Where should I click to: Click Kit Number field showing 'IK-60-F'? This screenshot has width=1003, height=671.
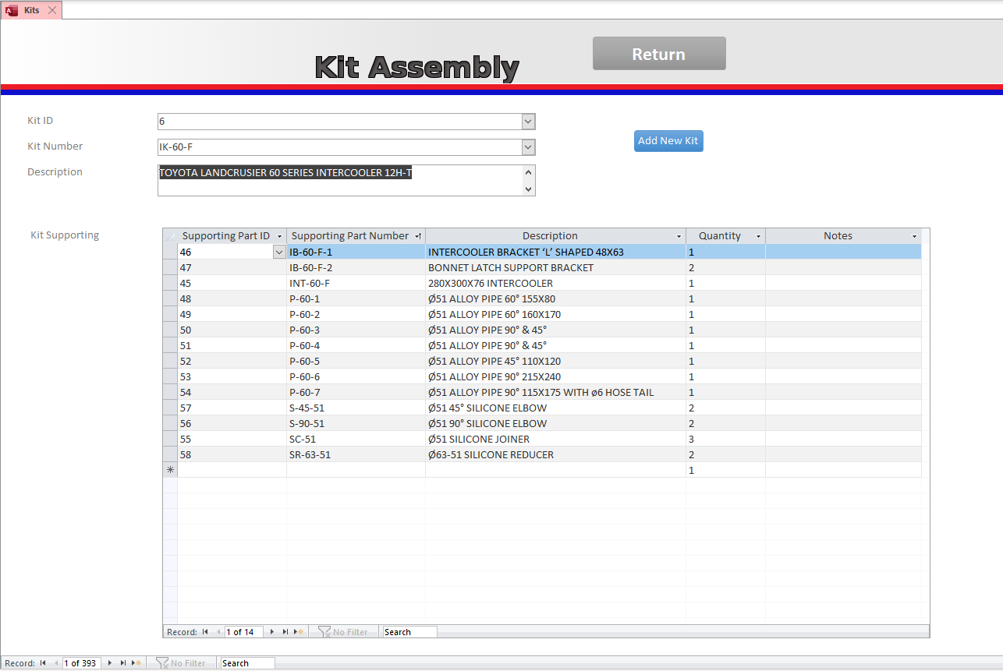click(340, 147)
